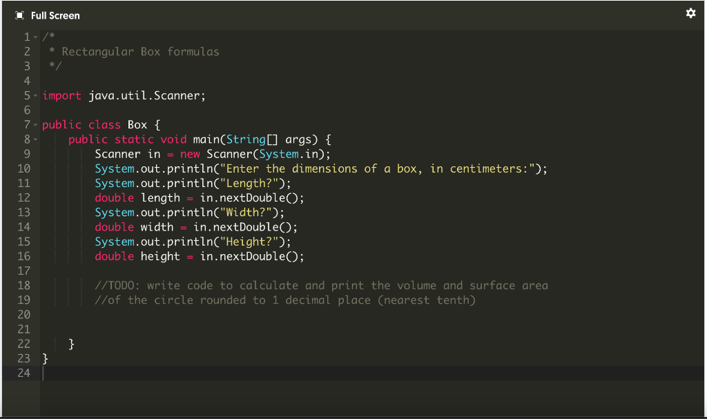Click the Scanner import statement
This screenshot has height=419, width=707.
124,95
